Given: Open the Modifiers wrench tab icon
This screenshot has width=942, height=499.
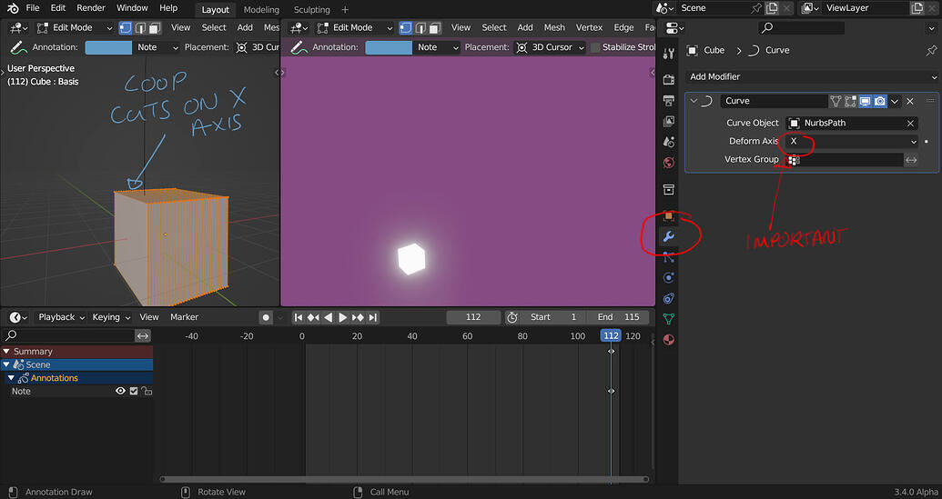Looking at the screenshot, I should (x=669, y=236).
